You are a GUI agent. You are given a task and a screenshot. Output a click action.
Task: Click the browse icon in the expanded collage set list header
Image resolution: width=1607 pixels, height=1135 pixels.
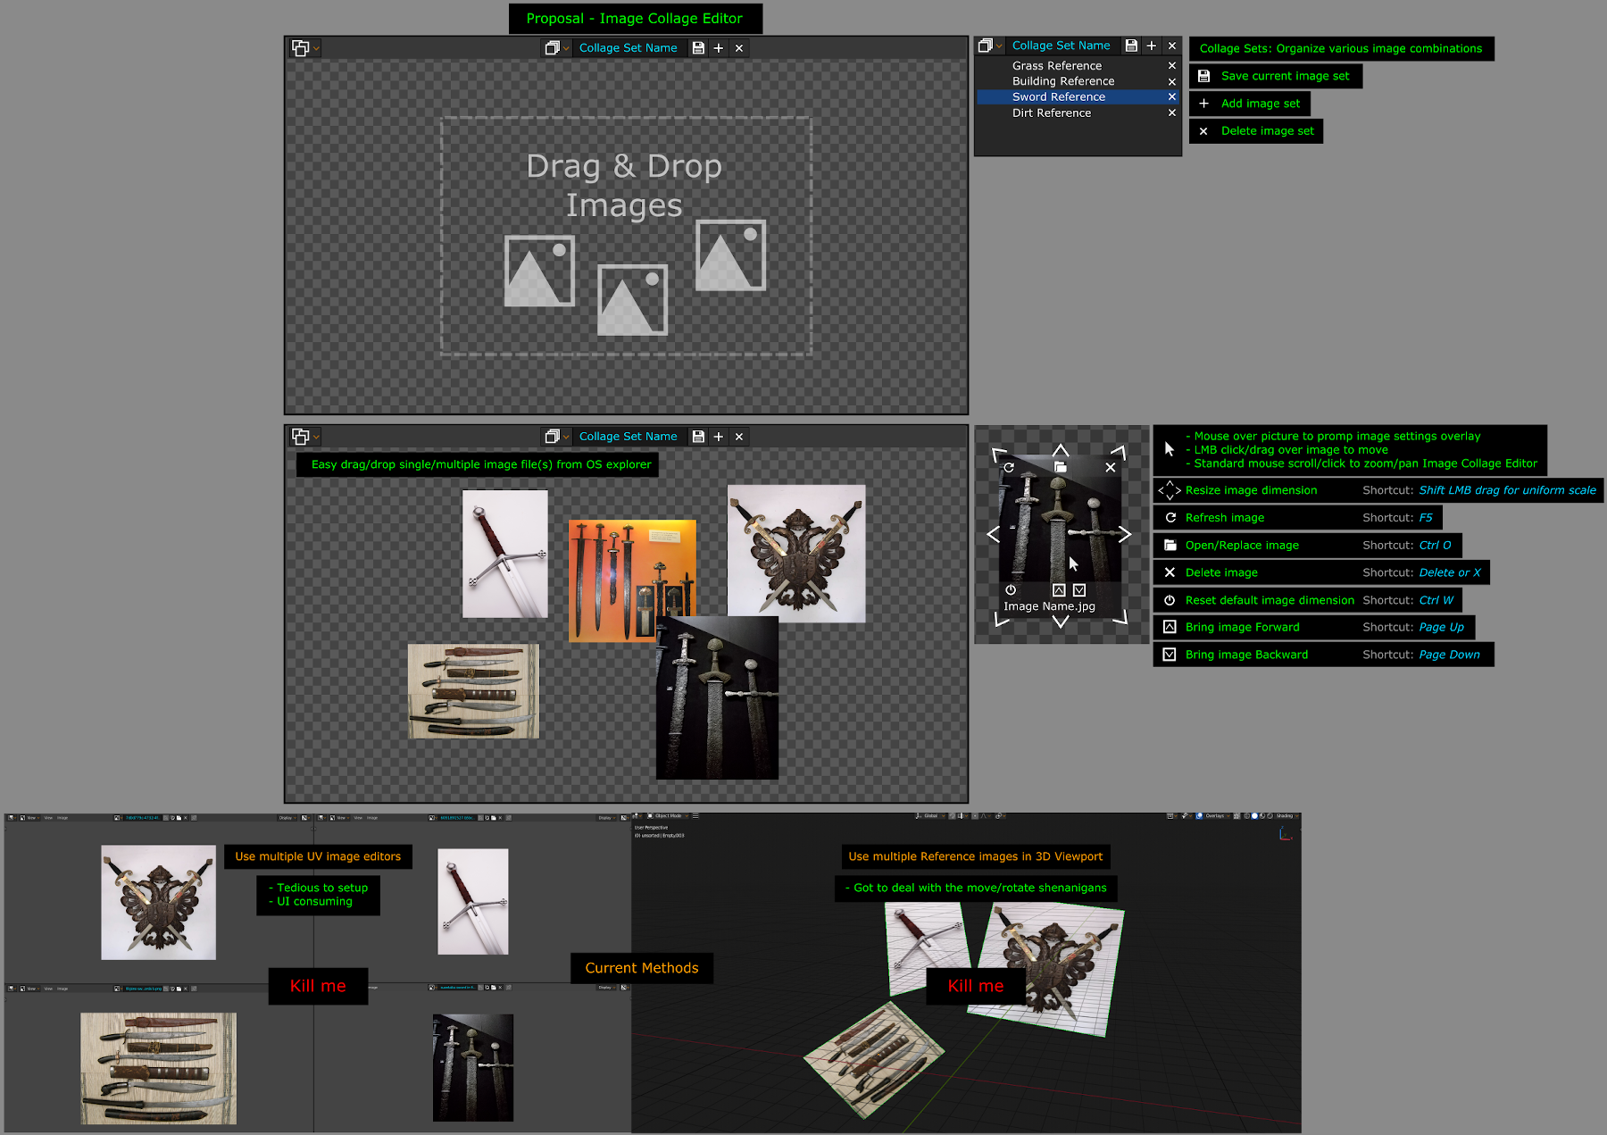point(986,46)
